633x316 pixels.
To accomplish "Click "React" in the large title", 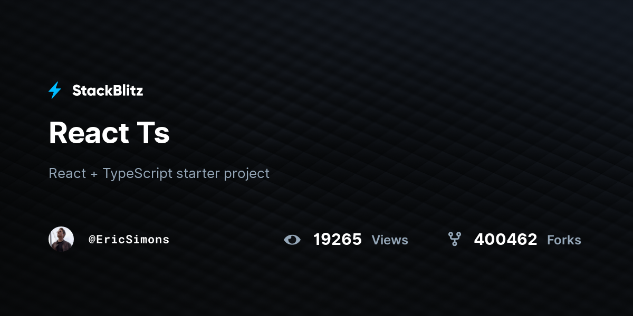I will coord(89,133).
